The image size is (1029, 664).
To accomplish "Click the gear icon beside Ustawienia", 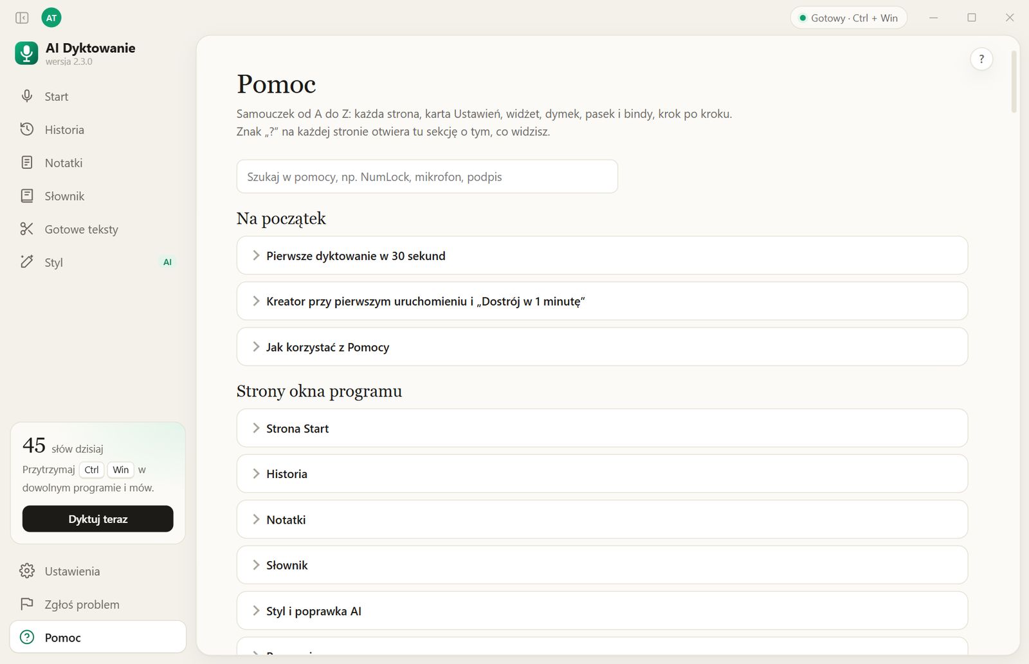I will click(x=27, y=571).
